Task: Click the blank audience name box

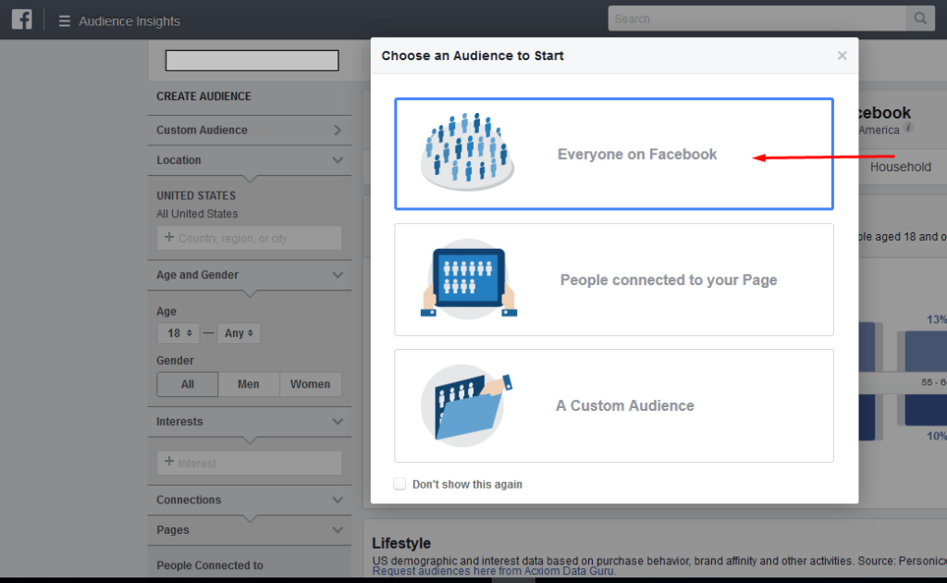Action: tap(252, 60)
